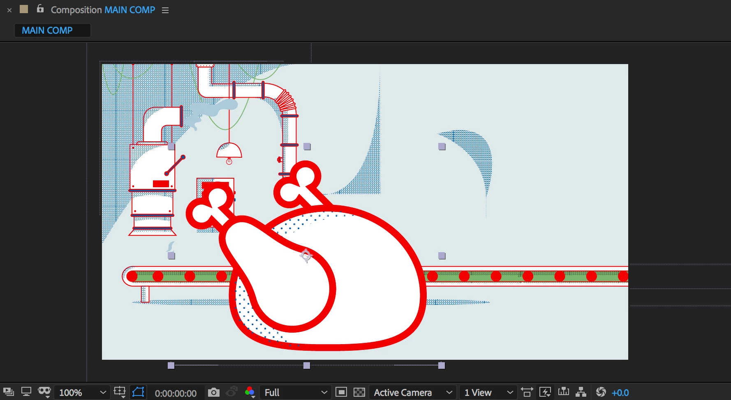The image size is (731, 400).
Task: Open the Show Channel RGB color menu
Action: click(x=250, y=392)
